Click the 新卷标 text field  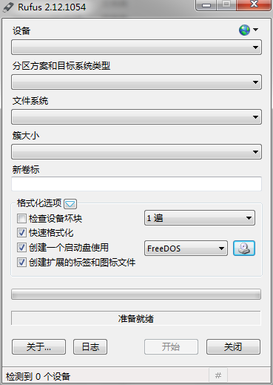click(x=136, y=184)
